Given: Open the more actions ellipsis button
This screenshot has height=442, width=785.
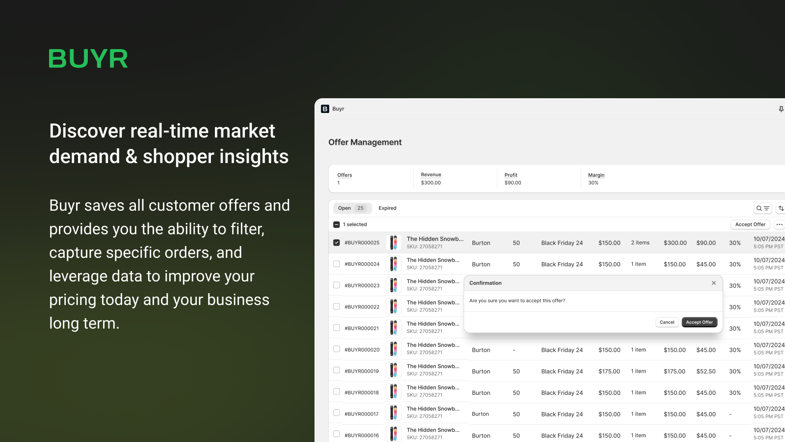Looking at the screenshot, I should pos(779,224).
